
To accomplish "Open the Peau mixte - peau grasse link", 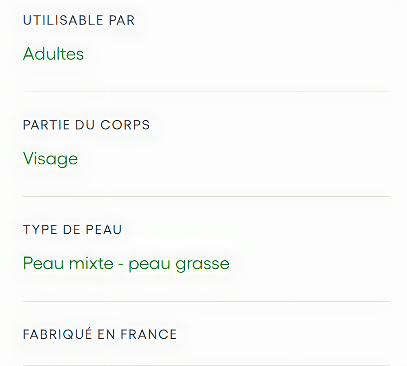I will click(x=126, y=264).
